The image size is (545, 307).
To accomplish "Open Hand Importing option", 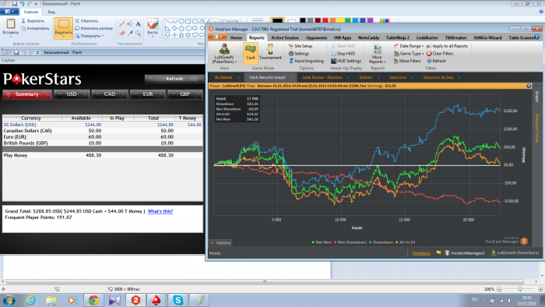I will 306,61.
